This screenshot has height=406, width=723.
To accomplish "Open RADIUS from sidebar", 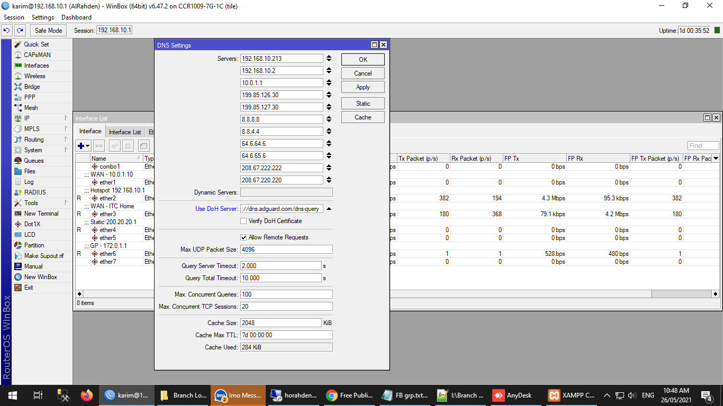I will click(x=35, y=192).
